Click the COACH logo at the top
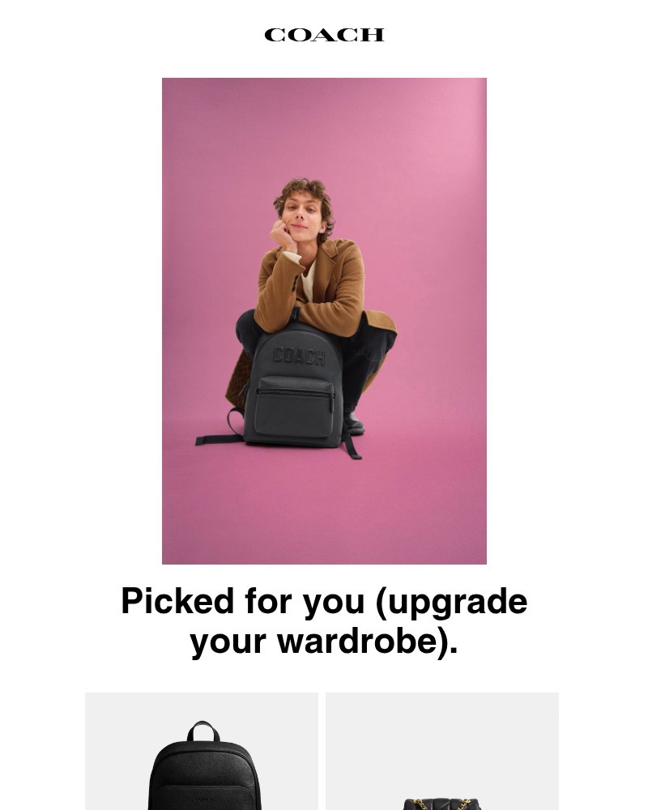Viewport: 648px width, 810px height. click(324, 35)
